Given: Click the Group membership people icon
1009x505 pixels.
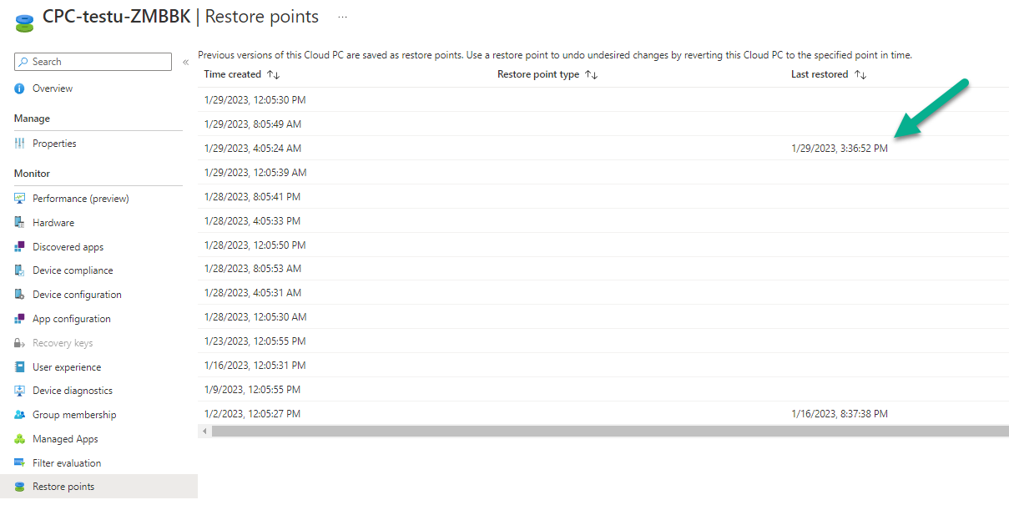Looking at the screenshot, I should (20, 415).
